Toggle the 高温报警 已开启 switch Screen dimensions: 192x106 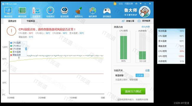tap(142, 75)
